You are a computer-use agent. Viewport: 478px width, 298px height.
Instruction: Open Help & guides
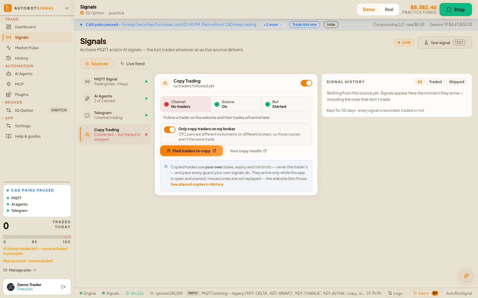tap(37, 136)
